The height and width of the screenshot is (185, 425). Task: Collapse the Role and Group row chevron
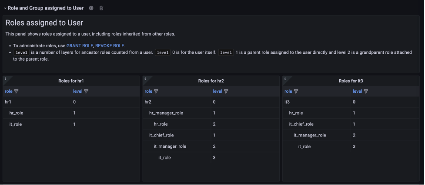coord(5,8)
